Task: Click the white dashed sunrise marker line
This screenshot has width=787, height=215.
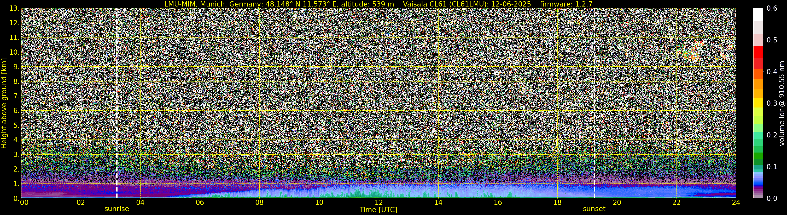Action: [x=117, y=103]
